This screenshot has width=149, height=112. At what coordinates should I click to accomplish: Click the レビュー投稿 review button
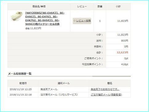click(x=82, y=21)
